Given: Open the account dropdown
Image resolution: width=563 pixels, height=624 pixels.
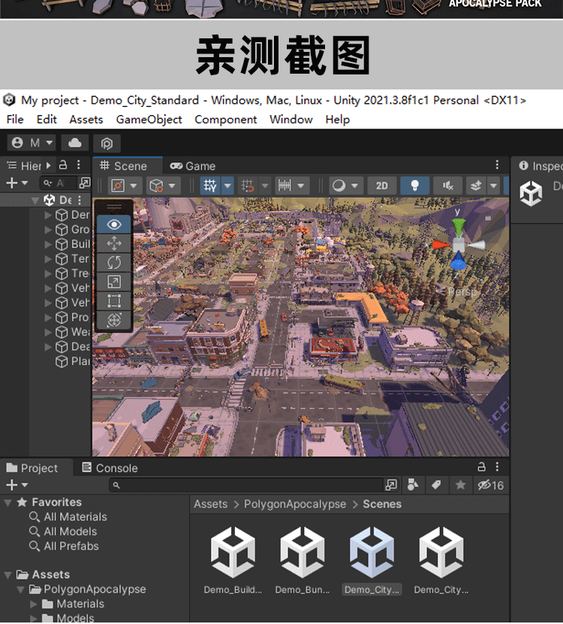Looking at the screenshot, I should (x=33, y=143).
